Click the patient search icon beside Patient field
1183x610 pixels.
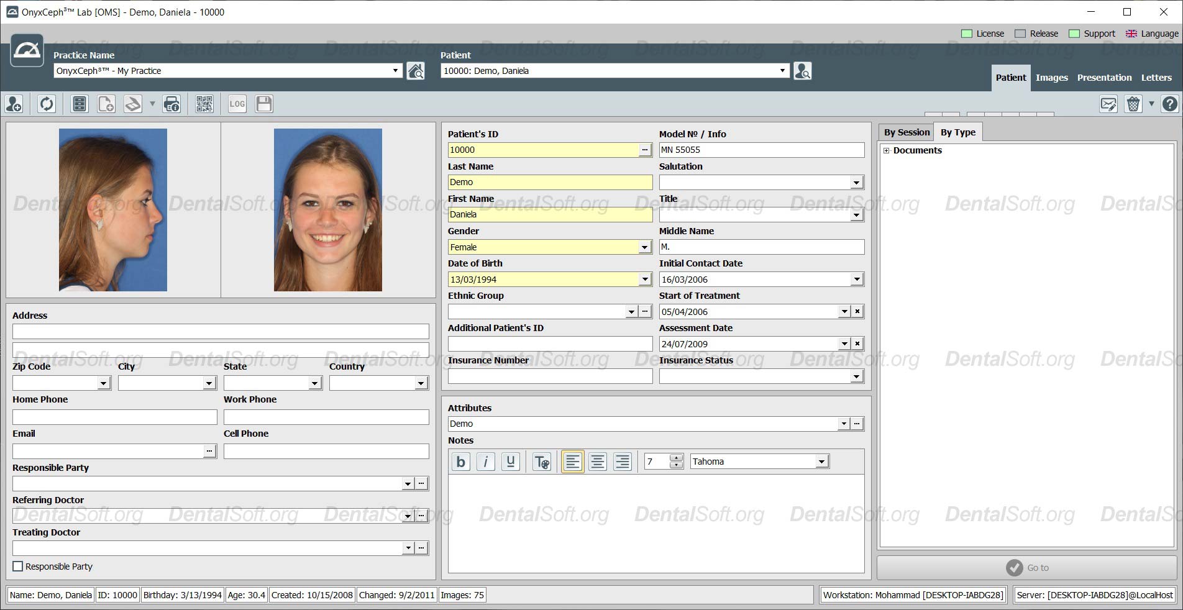[802, 71]
